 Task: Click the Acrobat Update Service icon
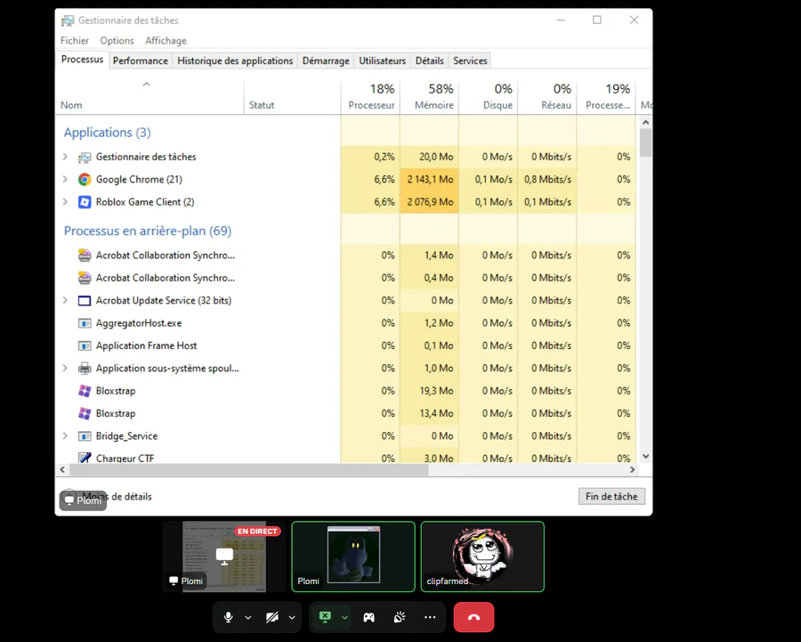85,301
